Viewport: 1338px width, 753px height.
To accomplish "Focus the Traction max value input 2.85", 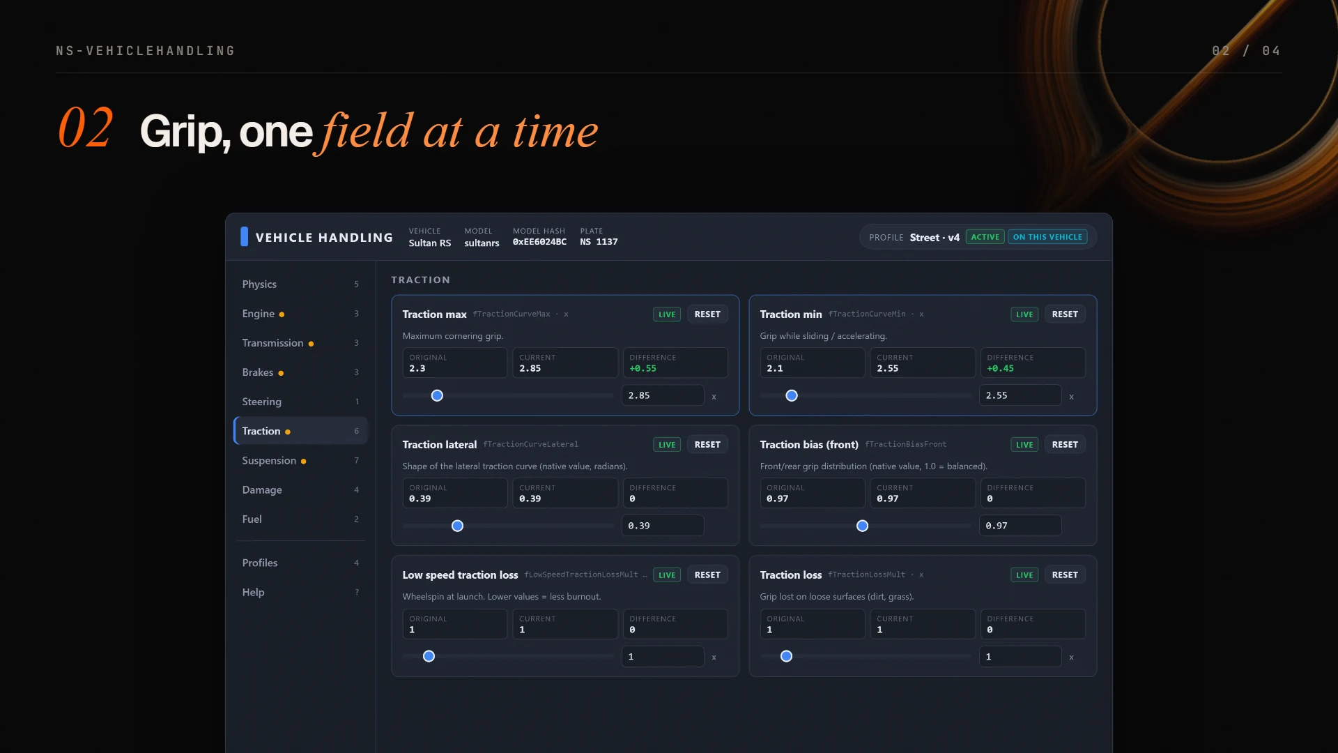I will click(663, 395).
